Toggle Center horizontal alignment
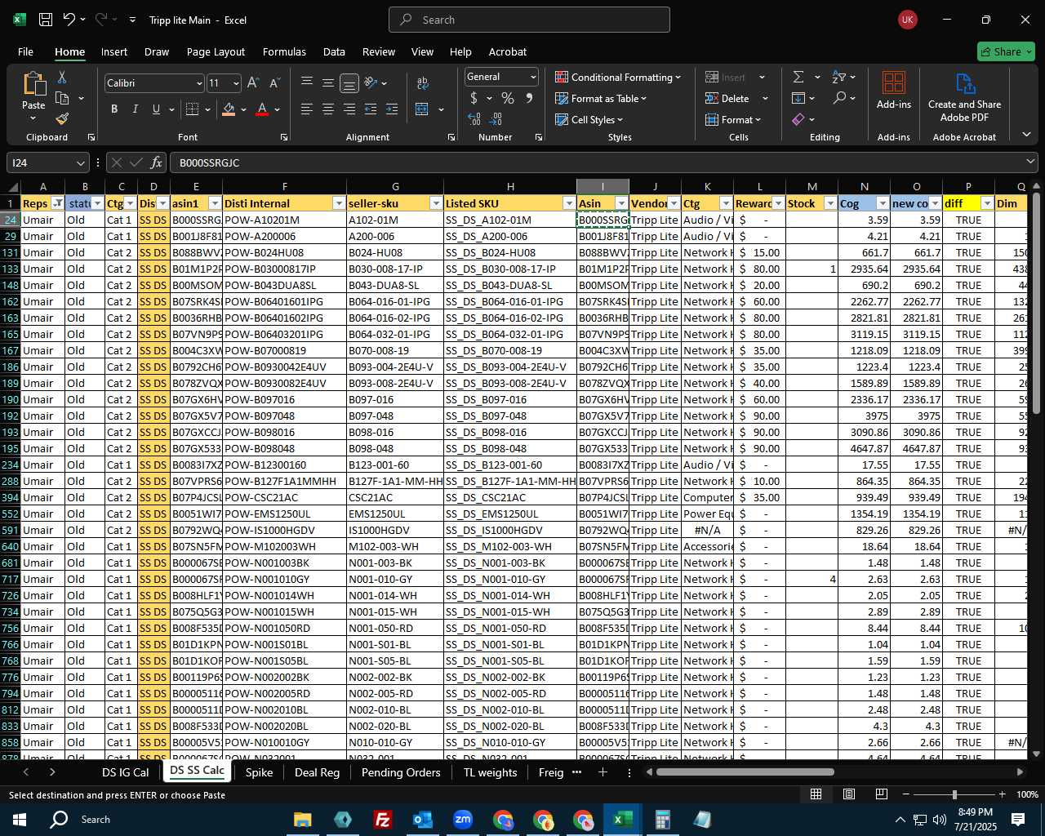1045x836 pixels. pos(328,109)
